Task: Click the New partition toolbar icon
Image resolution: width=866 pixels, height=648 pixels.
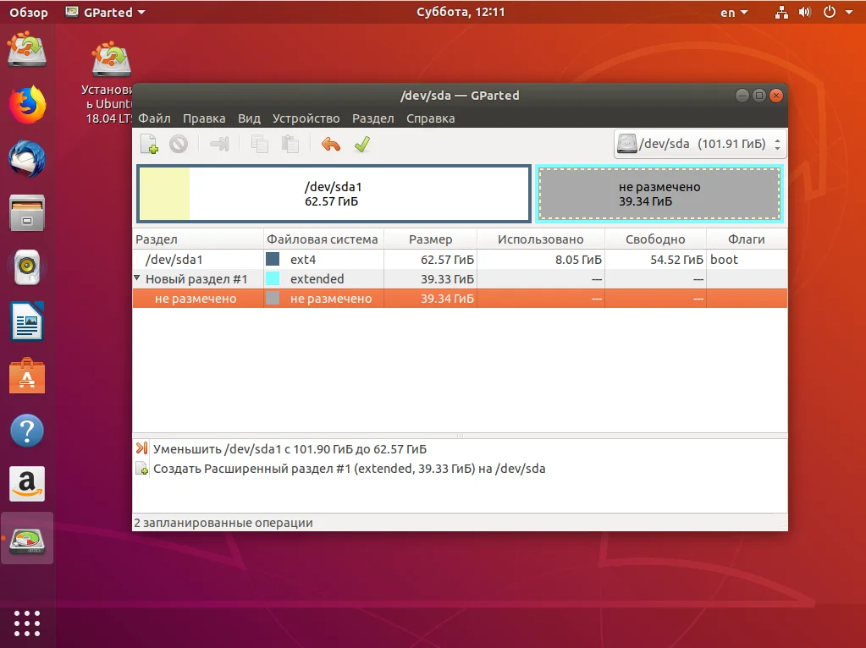Action: 149,145
